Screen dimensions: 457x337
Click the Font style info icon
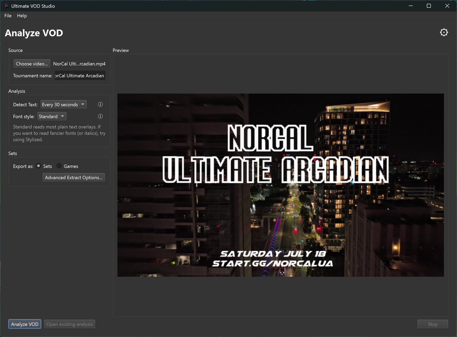pos(100,116)
